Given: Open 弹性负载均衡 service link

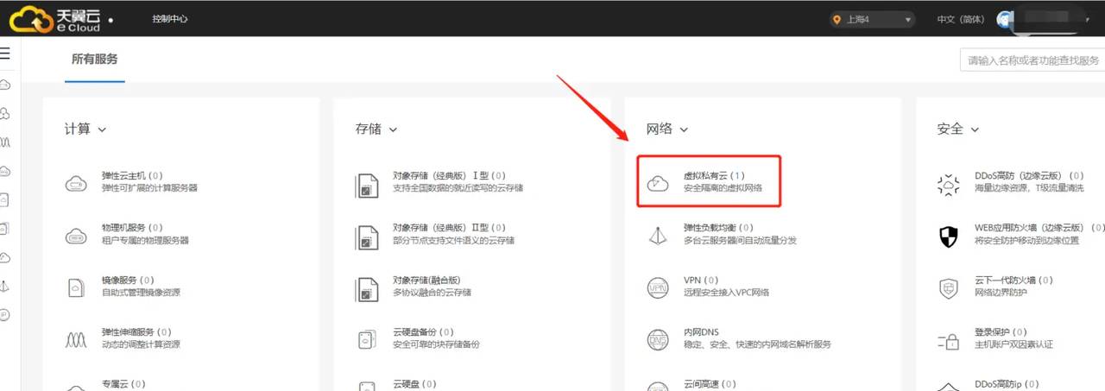Looking at the screenshot, I should click(718, 228).
